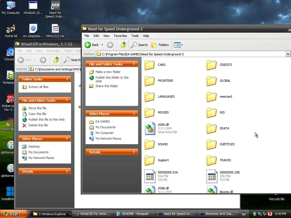Expand Details panel in WineD3D window
The width and height of the screenshot is (291, 218).
(x=67, y=171)
